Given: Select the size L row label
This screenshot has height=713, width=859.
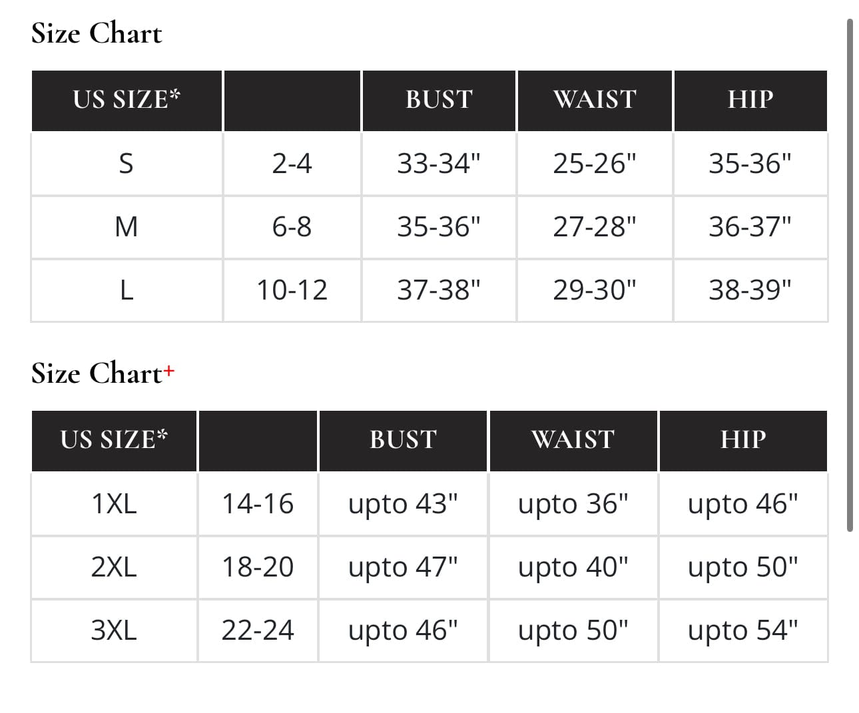Looking at the screenshot, I should point(126,290).
